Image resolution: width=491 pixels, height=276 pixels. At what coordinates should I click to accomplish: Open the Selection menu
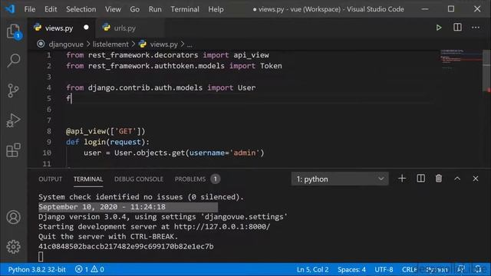tap(81, 9)
